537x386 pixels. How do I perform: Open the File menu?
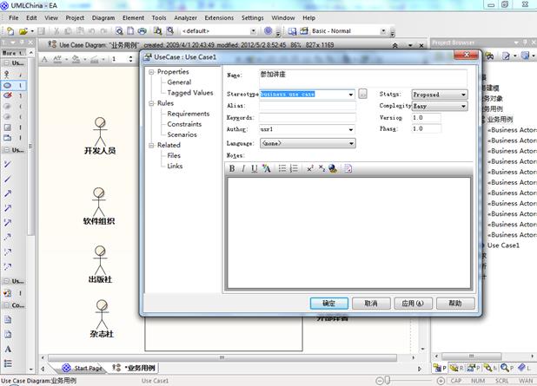click(x=14, y=17)
